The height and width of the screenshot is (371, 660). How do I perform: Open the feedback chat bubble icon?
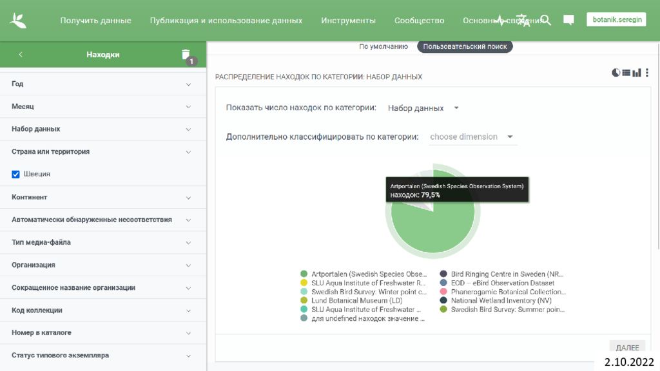(568, 20)
